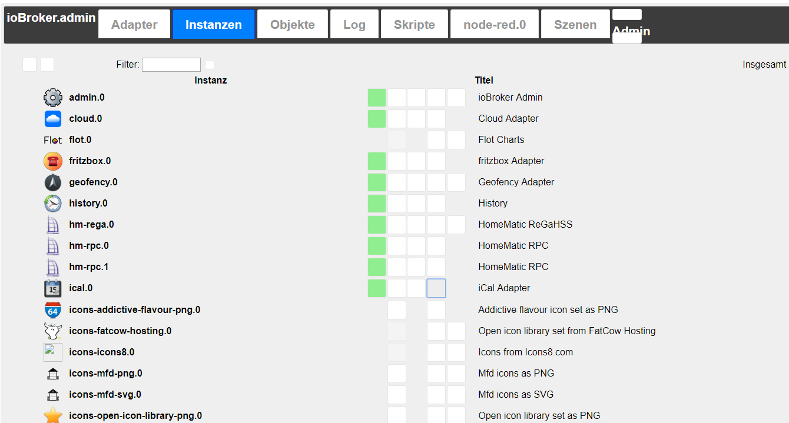Viewport: 789px width, 423px height.
Task: Select the icons-icons8.0 instance name
Action: pyautogui.click(x=101, y=352)
